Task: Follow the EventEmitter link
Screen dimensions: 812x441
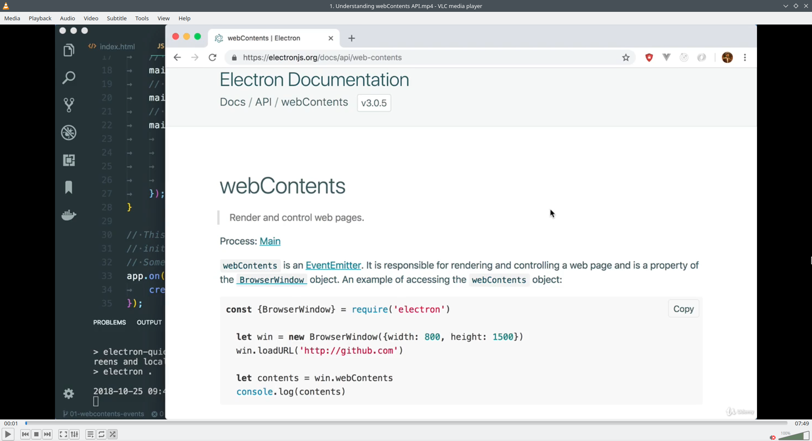Action: tap(333, 266)
